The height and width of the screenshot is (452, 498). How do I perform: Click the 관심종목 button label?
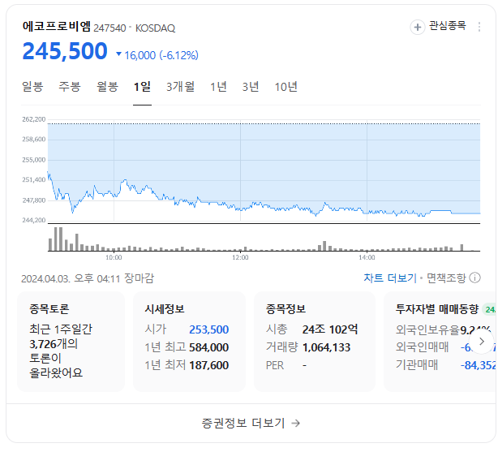click(448, 26)
